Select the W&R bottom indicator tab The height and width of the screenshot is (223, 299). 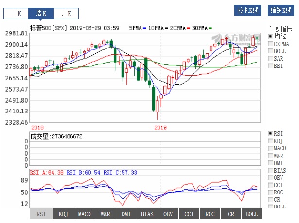pyautogui.click(x=105, y=214)
